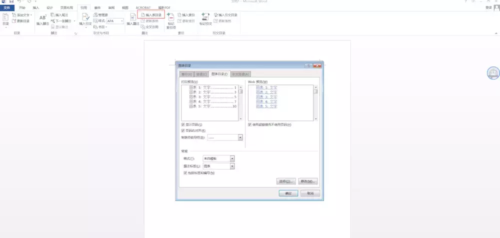The image size is (500, 238).
Task: Select the 目录(C) dialog tab
Action: (201, 74)
